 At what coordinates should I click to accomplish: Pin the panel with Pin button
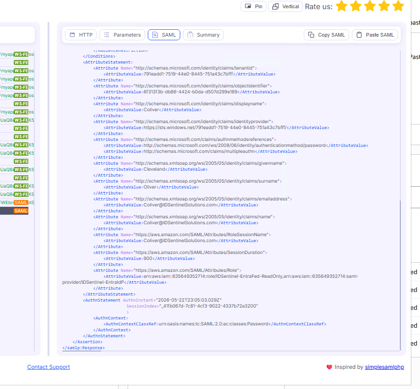[253, 6]
